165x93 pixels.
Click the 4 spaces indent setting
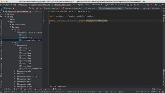pyautogui.click(x=154, y=92)
